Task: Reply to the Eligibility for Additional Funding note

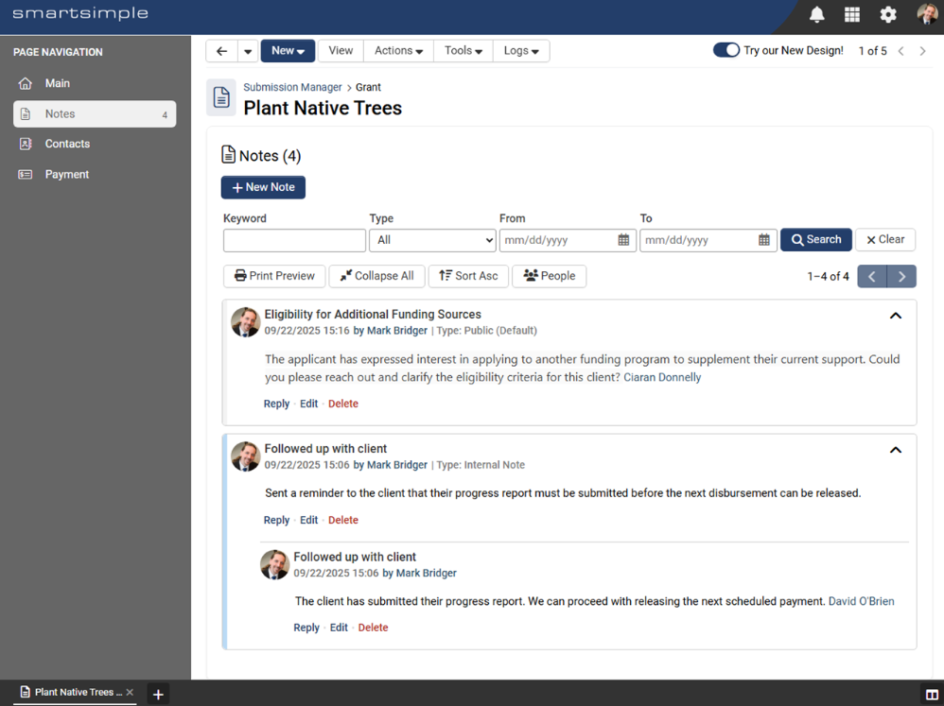Action: point(276,405)
